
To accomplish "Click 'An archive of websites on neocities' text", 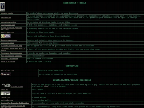I will 58,74.
